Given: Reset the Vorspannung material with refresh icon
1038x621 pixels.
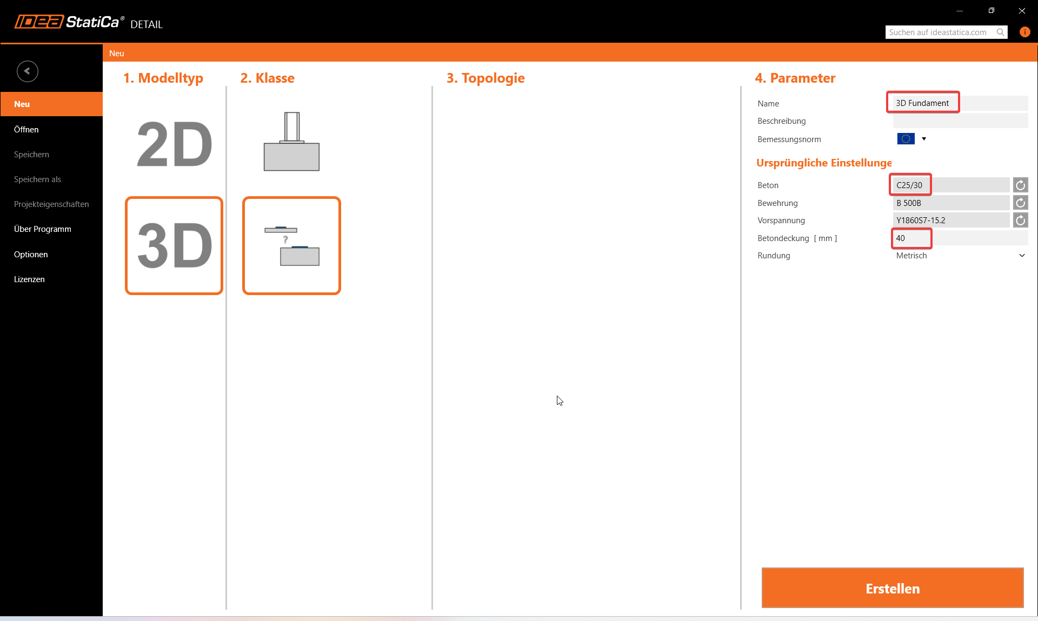Looking at the screenshot, I should click(x=1020, y=221).
